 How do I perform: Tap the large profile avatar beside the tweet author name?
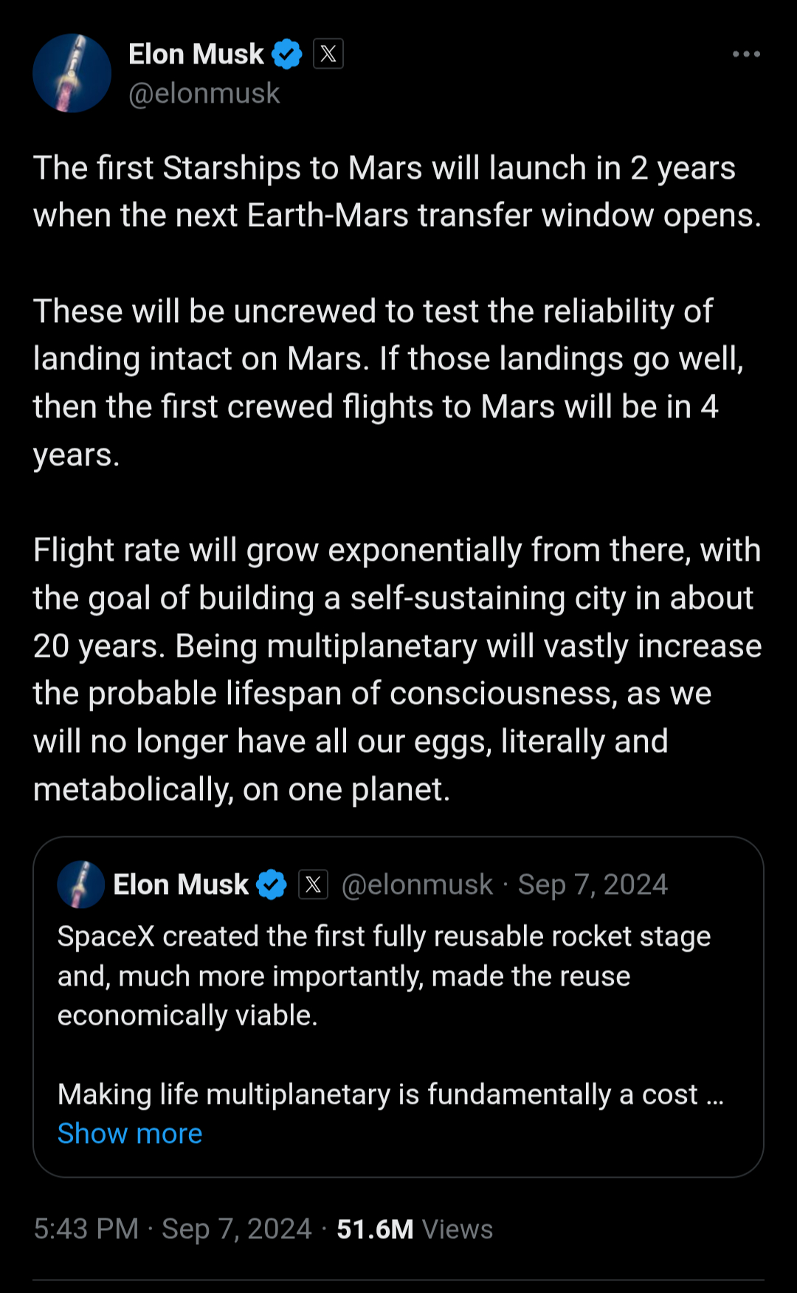[72, 73]
